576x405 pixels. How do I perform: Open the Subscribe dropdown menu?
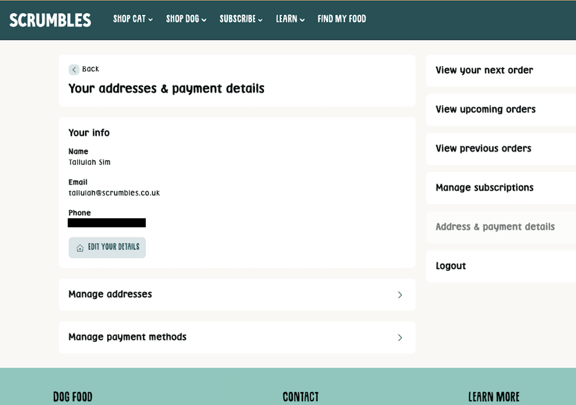241,19
